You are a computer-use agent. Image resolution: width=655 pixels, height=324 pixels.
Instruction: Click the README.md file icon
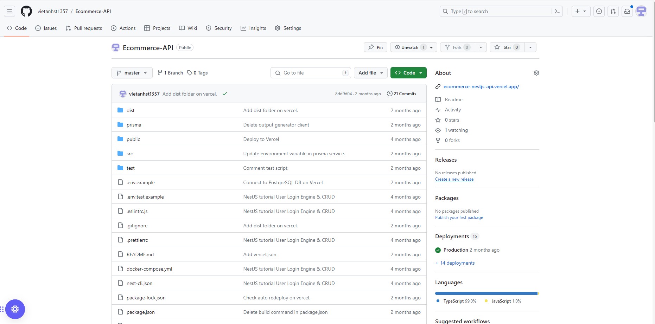coord(120,254)
